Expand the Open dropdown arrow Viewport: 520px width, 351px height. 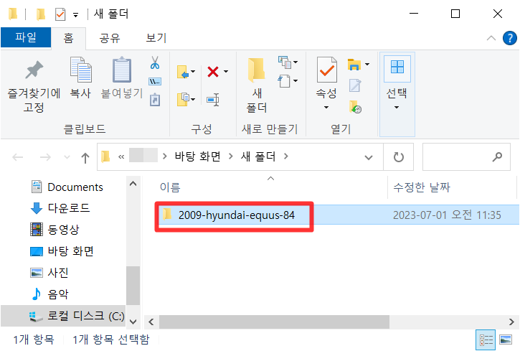click(x=367, y=64)
